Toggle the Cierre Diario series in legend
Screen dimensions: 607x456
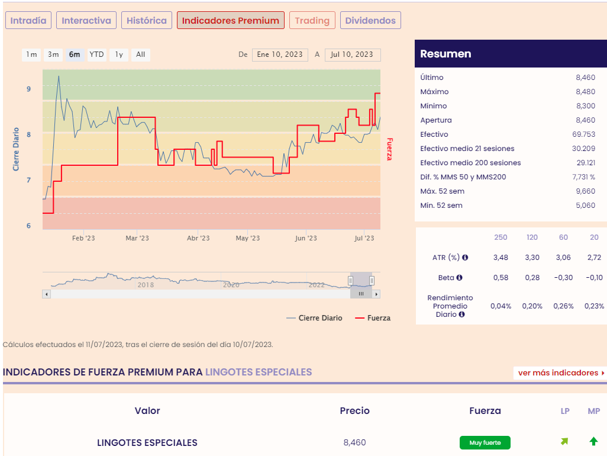[314, 318]
